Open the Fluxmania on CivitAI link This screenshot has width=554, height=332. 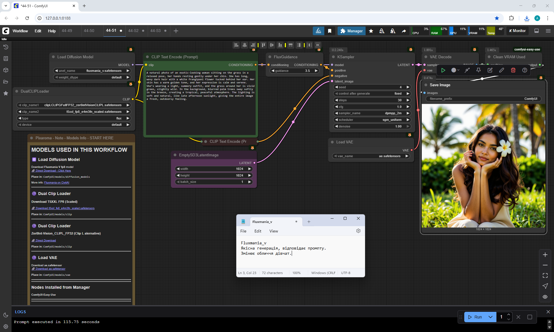pos(57,183)
